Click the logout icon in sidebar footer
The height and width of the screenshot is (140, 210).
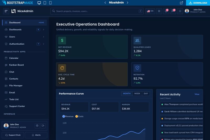pos(43,126)
